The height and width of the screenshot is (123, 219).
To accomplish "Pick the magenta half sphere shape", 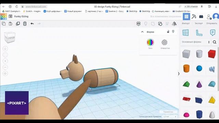I will tap(186, 115).
